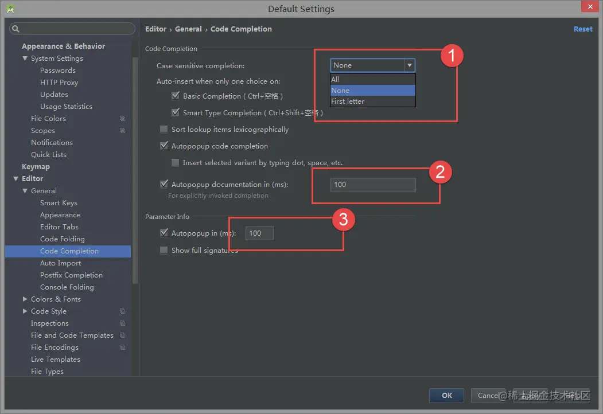
Task: Click the File and Code Templates copy icon
Action: coord(122,335)
